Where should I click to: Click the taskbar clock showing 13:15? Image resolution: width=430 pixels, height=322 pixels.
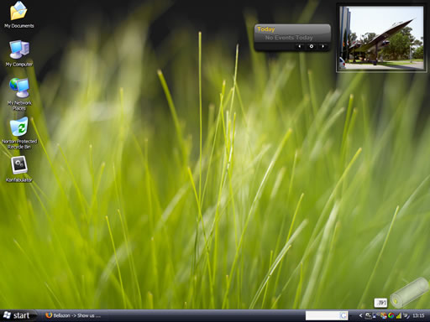click(x=418, y=315)
